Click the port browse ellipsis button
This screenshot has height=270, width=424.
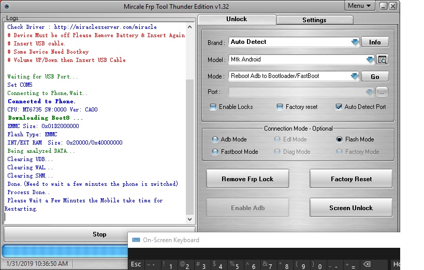coord(382,92)
